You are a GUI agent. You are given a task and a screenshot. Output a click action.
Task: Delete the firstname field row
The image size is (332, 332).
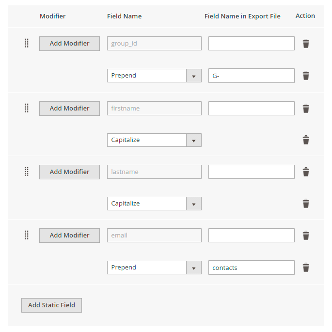306,109
